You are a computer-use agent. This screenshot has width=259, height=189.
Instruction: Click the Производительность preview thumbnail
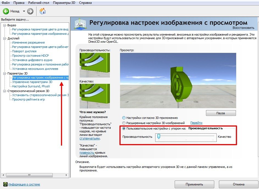point(94,65)
